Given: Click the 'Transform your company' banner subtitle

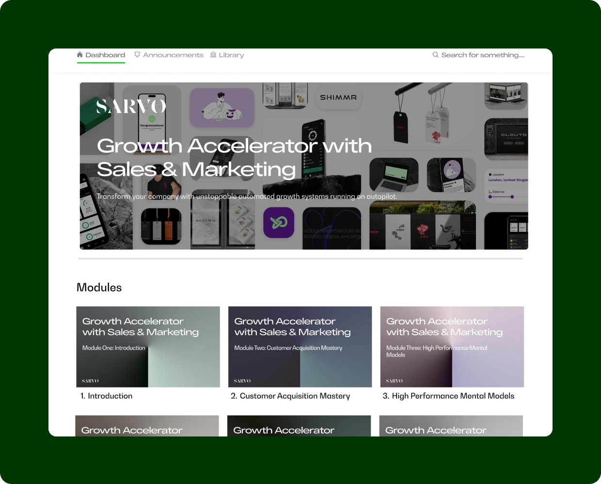Looking at the screenshot, I should [247, 196].
